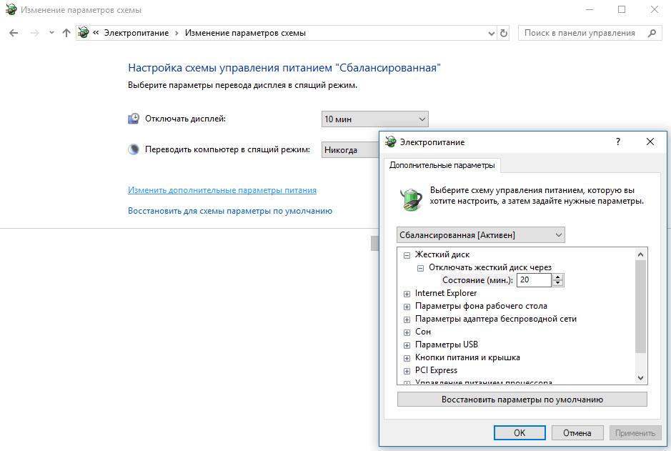Click the help question mark in dialog

tap(618, 142)
